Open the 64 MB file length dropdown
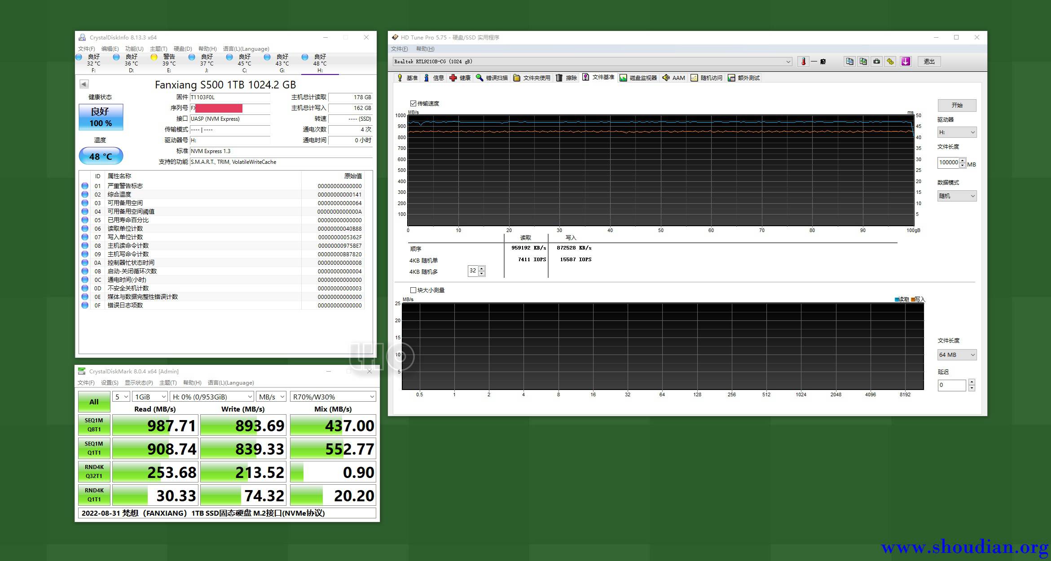 957,355
